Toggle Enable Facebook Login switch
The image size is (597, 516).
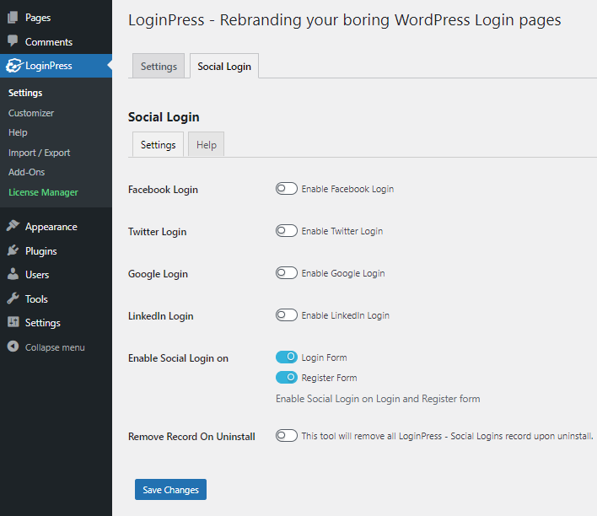287,189
